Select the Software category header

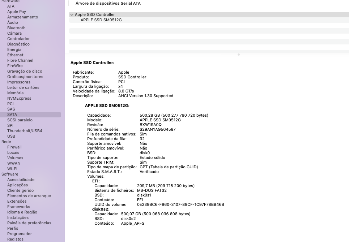[x=10, y=174]
